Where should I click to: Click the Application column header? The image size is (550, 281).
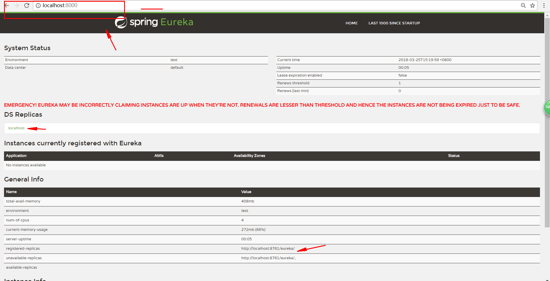pyautogui.click(x=16, y=156)
